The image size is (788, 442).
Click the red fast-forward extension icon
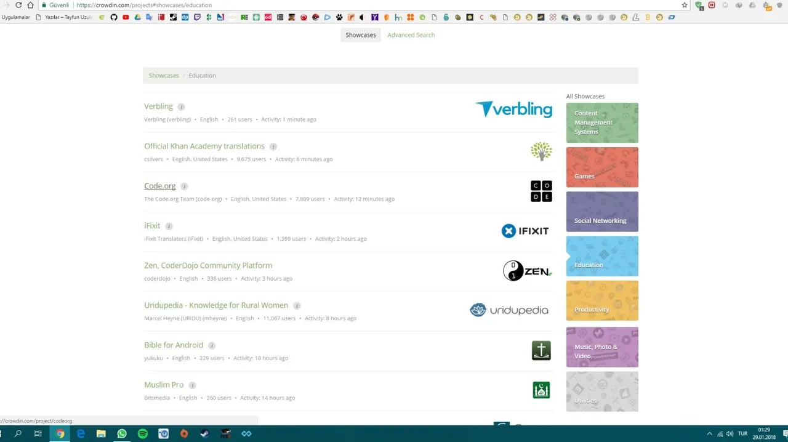(712, 5)
